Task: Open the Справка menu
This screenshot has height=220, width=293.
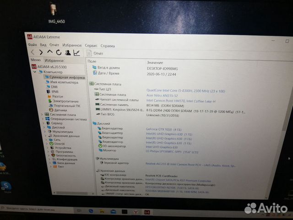Action: click(108, 46)
